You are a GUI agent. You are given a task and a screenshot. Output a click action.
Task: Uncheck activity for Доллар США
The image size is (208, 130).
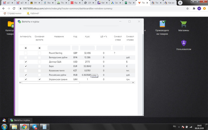(x=26, y=62)
